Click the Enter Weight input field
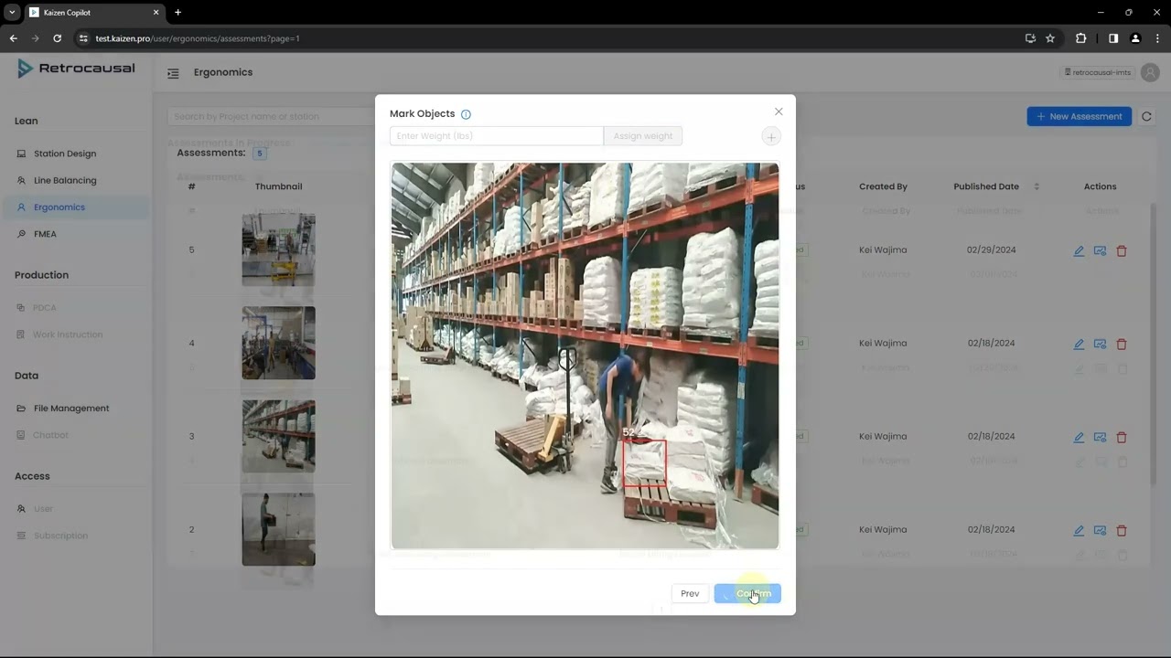1171x658 pixels. [x=496, y=136]
